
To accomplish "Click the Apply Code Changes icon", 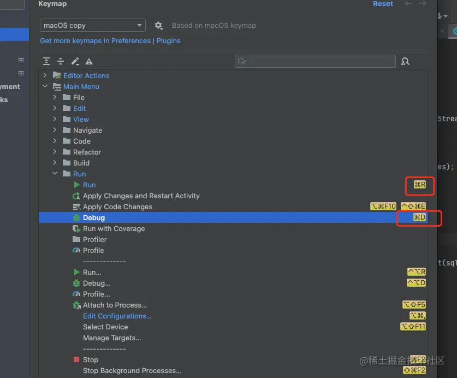I will coord(76,207).
